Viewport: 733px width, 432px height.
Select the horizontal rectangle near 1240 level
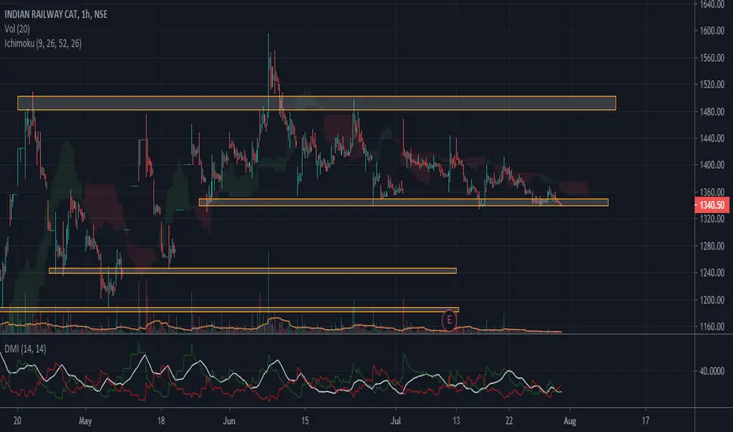(x=252, y=270)
